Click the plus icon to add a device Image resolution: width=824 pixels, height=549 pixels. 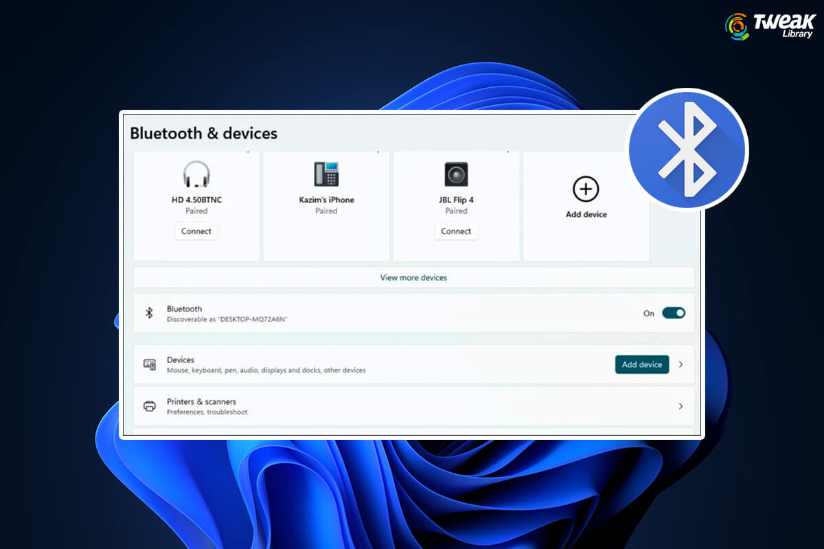(586, 187)
